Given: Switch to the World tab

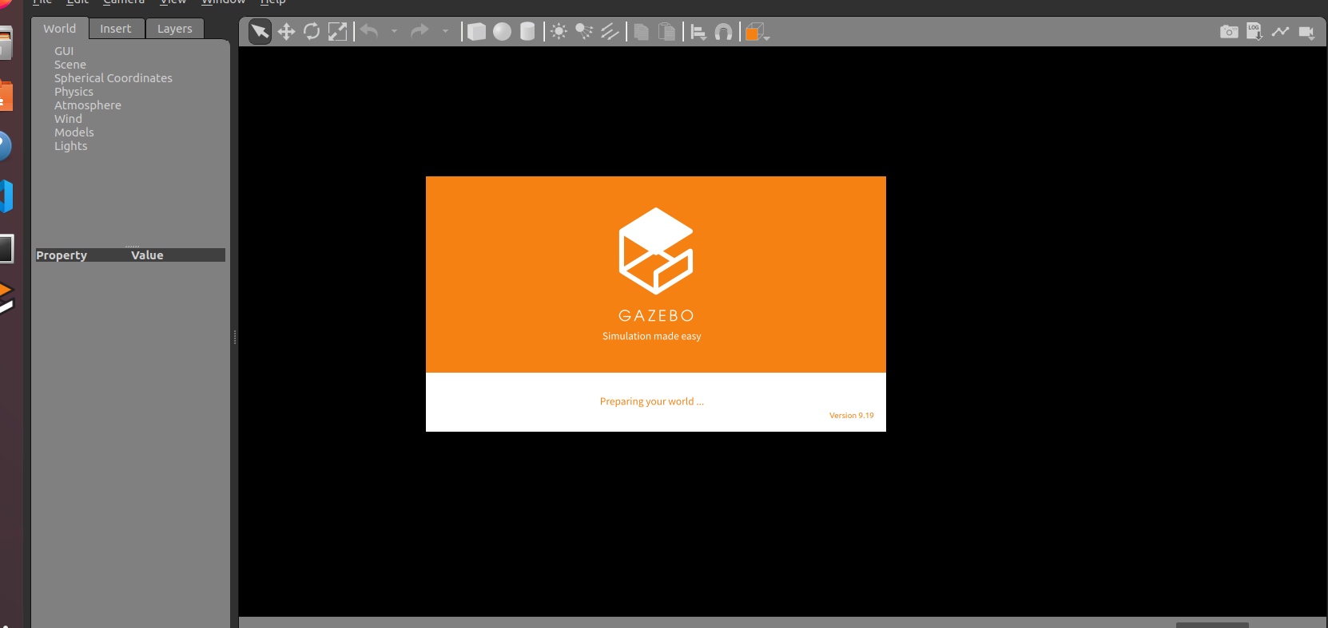Looking at the screenshot, I should coord(60,29).
